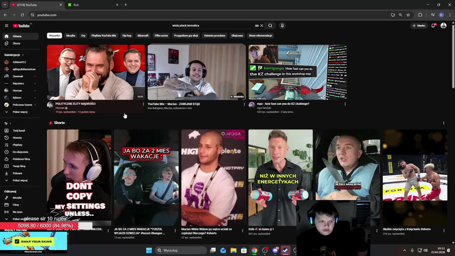
Task: Go to Główna in sidebar
Action: (x=21, y=36)
